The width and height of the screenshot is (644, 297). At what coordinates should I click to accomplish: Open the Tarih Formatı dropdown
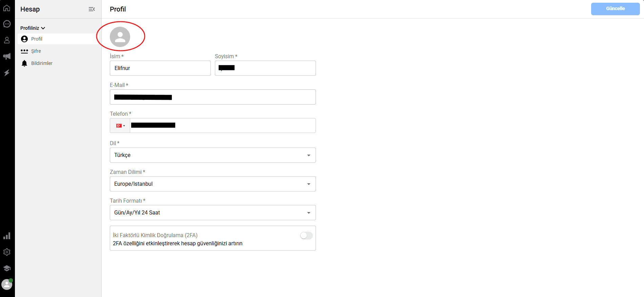pos(213,212)
